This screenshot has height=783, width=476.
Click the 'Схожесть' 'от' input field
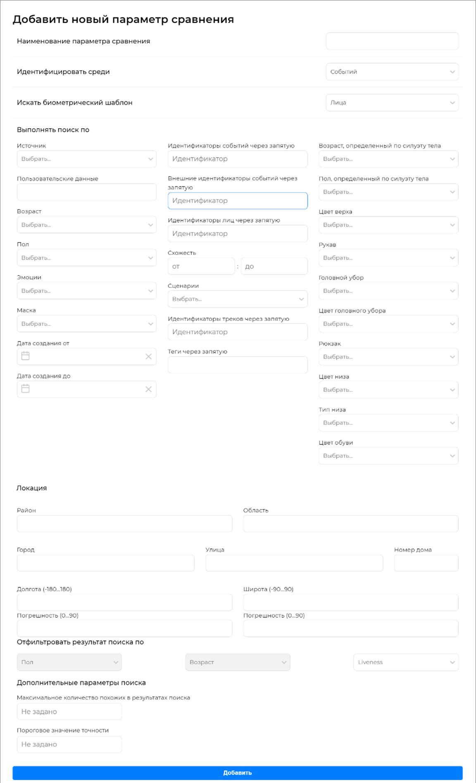(201, 266)
